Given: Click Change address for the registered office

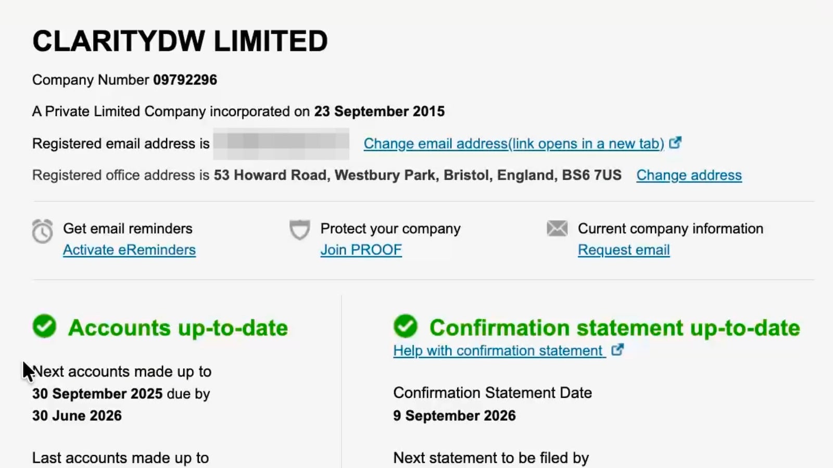Looking at the screenshot, I should (x=688, y=175).
